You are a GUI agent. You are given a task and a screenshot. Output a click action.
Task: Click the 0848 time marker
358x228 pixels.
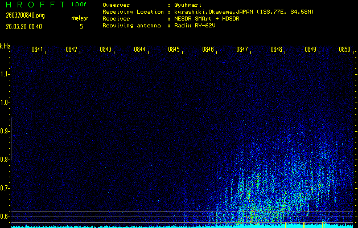coord(276,50)
